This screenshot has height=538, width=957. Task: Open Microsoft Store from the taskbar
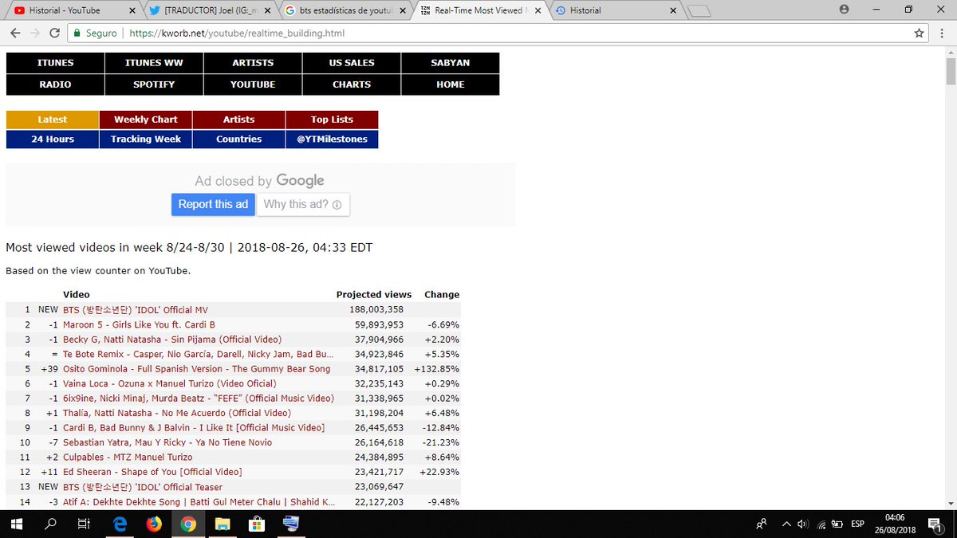[x=257, y=524]
